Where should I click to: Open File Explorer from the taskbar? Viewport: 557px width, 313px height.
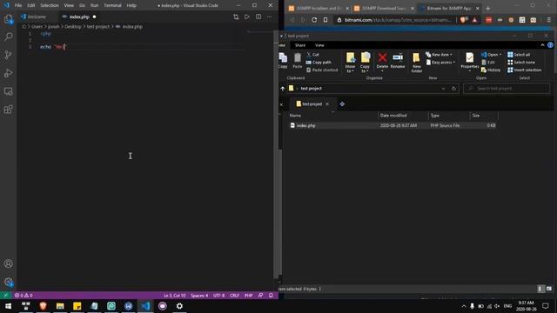click(60, 306)
